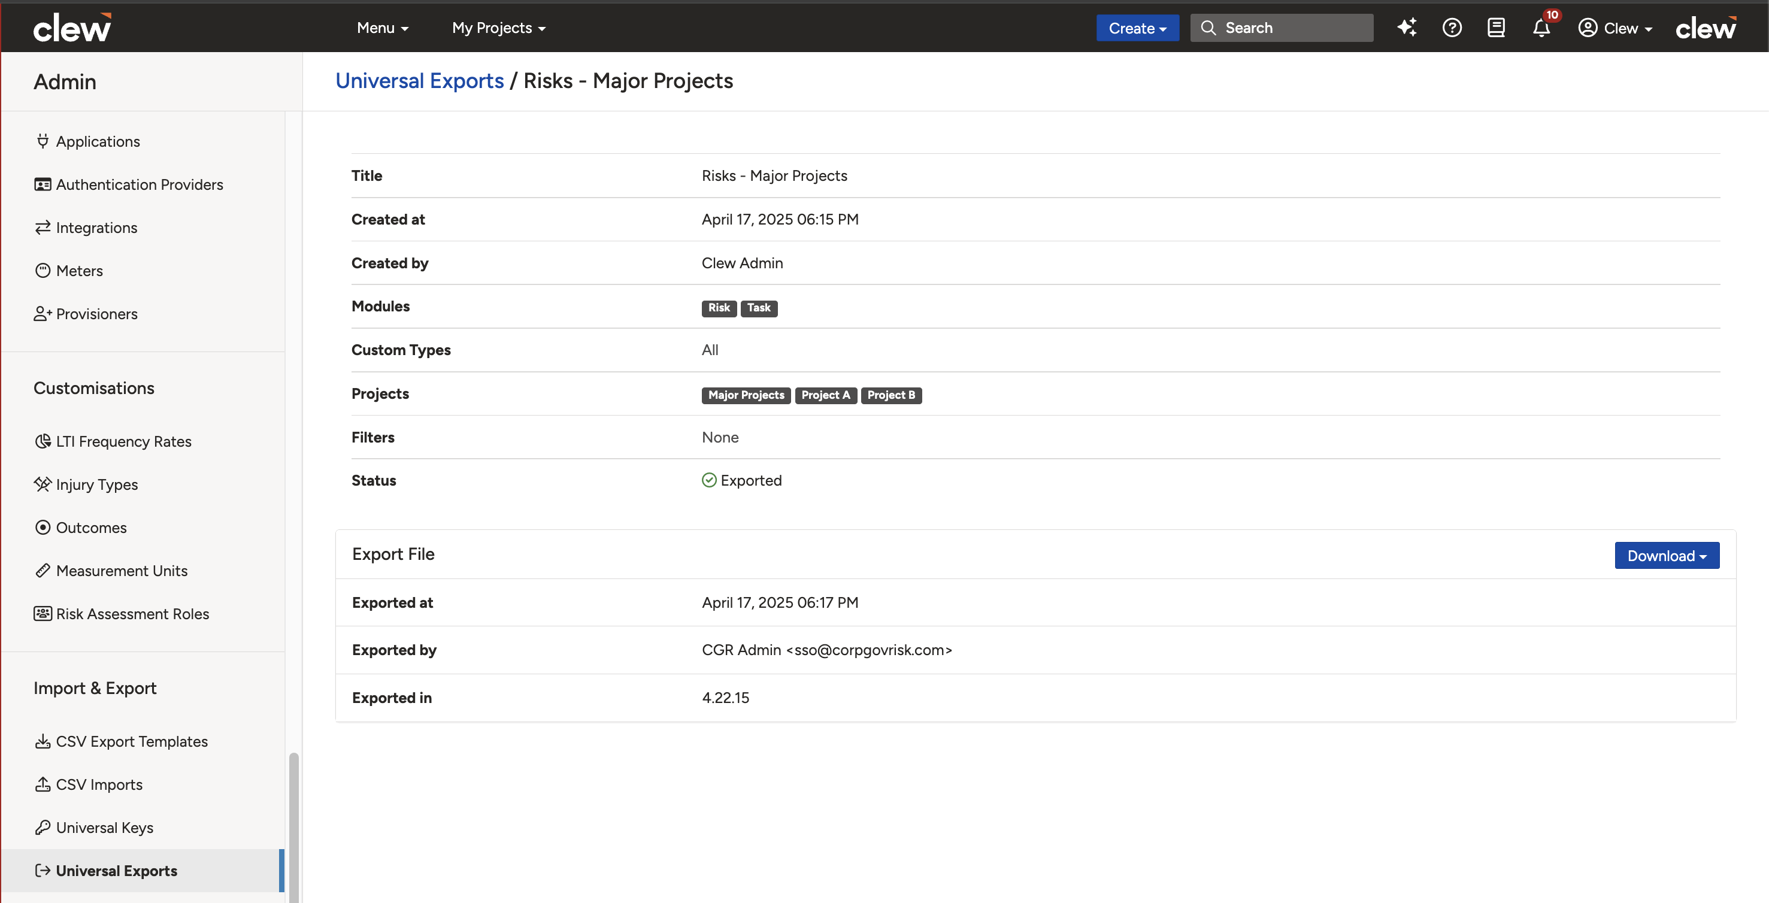Viewport: 1769px width, 903px height.
Task: Click the Title value Risks - Major Projects
Action: 775,176
